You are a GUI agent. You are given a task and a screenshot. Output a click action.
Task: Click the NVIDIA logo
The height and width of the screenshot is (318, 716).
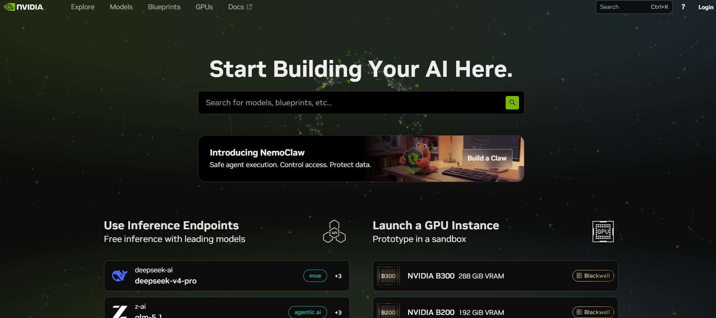pyautogui.click(x=24, y=7)
